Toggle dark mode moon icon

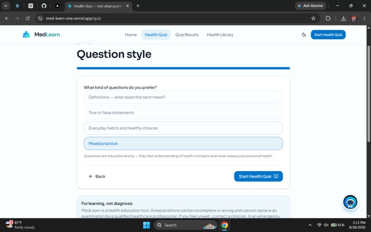[x=304, y=35]
